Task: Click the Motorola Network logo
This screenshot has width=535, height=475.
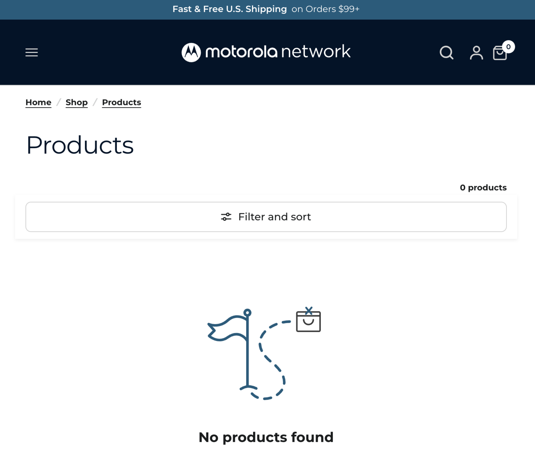Action: [x=266, y=52]
